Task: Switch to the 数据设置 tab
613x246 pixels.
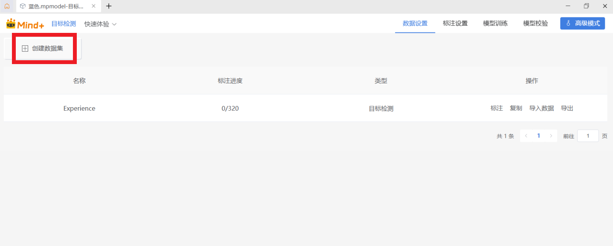Action: coord(415,23)
